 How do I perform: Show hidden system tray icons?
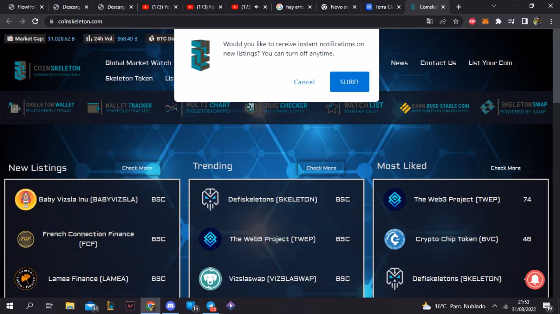click(x=494, y=306)
